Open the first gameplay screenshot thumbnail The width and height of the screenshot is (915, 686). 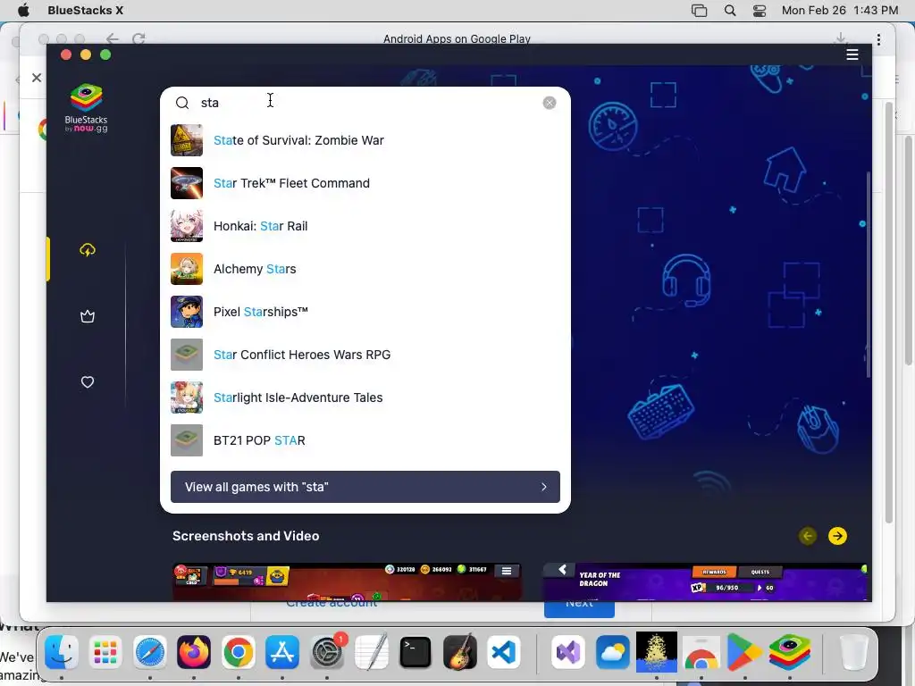(x=347, y=582)
